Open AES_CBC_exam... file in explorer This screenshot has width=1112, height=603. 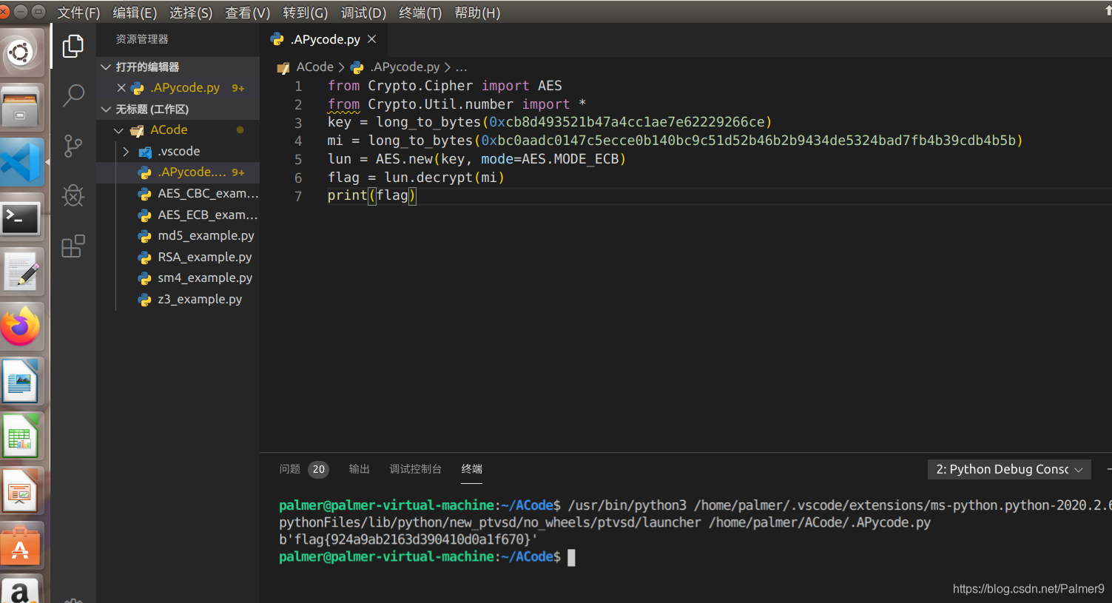[x=178, y=193]
